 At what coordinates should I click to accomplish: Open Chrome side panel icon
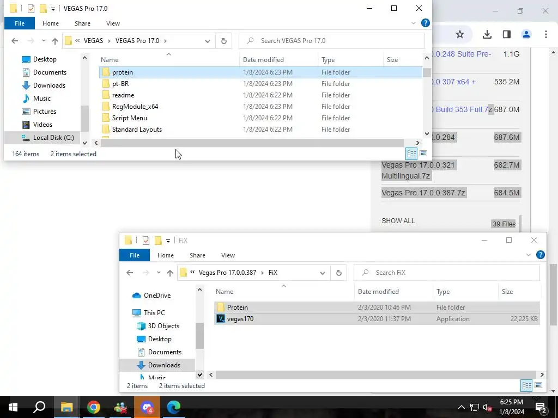click(506, 34)
